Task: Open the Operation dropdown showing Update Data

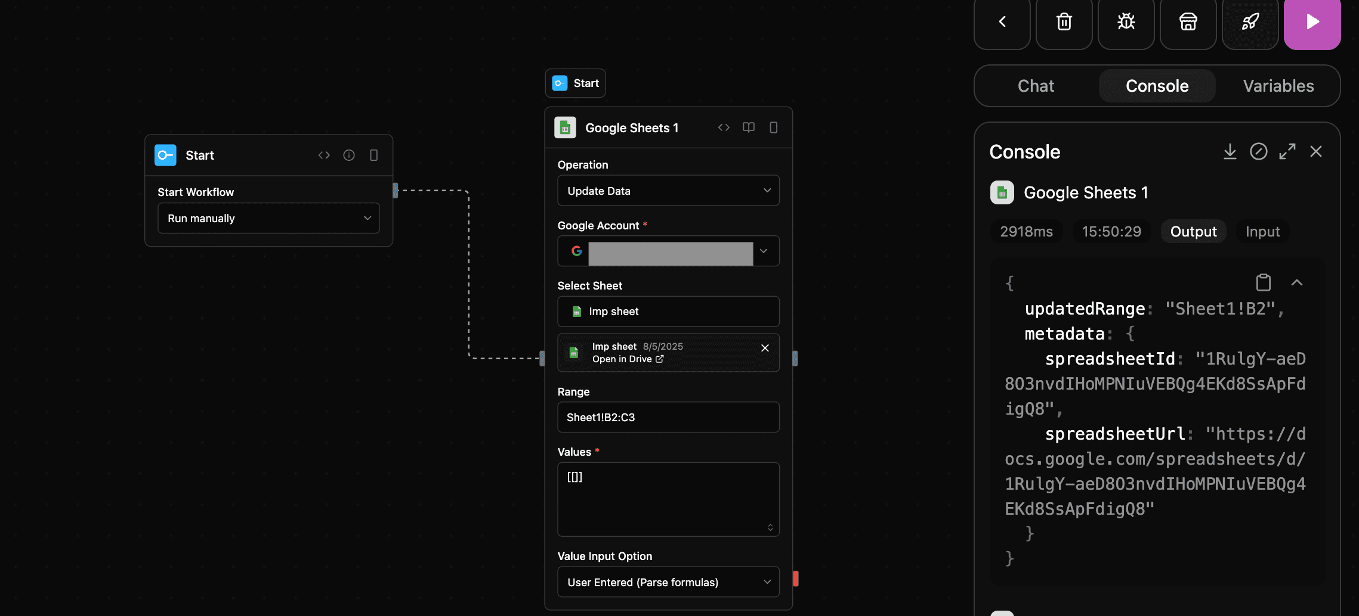Action: pos(668,190)
